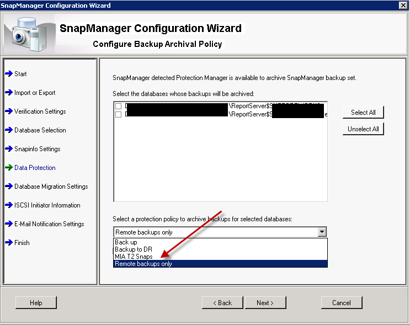Open wizard Help
410x325 pixels.
[x=36, y=303]
